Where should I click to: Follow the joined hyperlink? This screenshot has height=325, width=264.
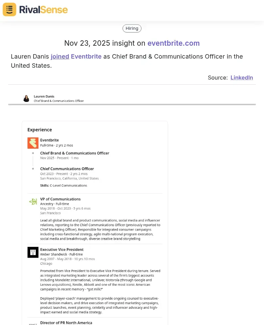60,57
